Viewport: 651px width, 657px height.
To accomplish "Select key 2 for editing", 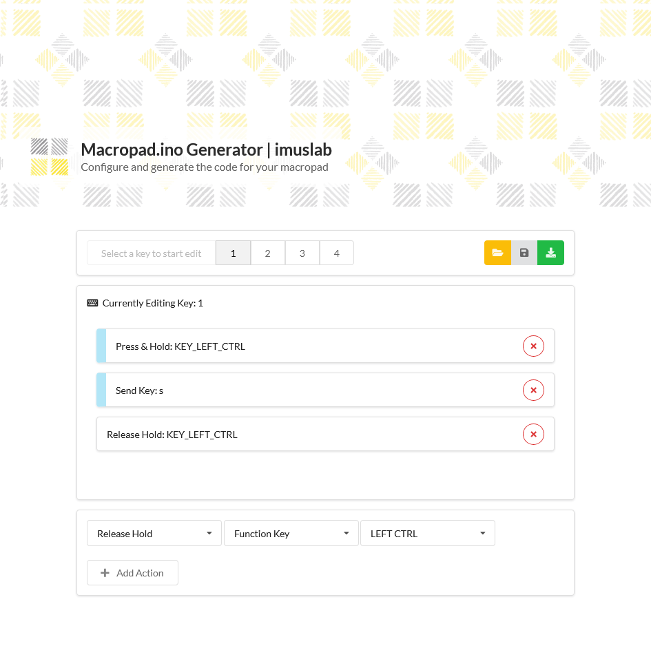I will pyautogui.click(x=267, y=253).
